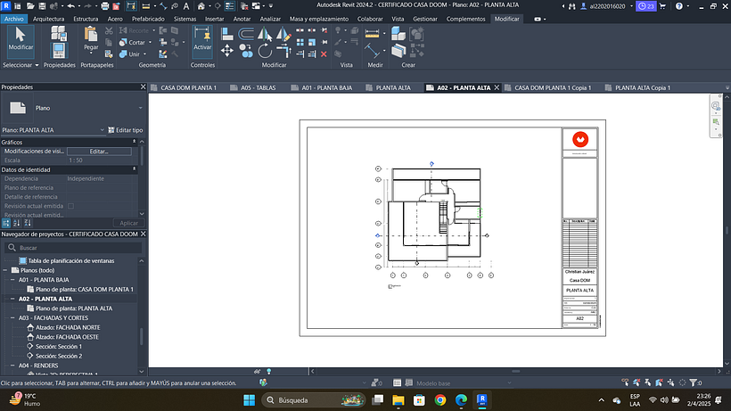
Task: Click the Text A icon in quick access
Action: point(186,6)
